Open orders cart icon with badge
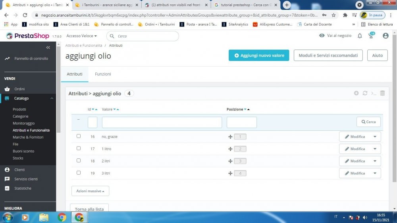 tap(371, 35)
